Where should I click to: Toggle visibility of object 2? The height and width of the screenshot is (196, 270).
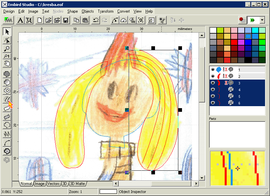(213, 76)
